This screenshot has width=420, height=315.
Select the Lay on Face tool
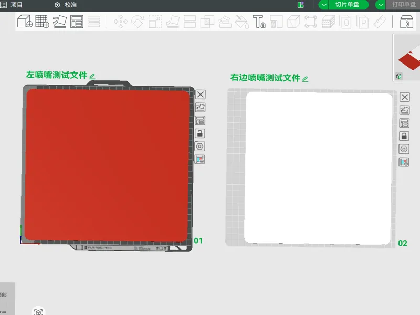[x=173, y=22]
